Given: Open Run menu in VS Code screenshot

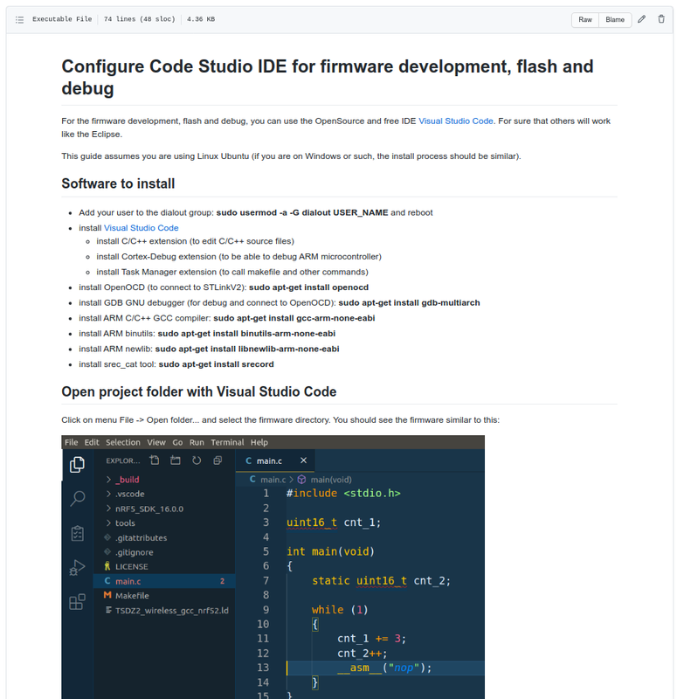Looking at the screenshot, I should (x=197, y=442).
